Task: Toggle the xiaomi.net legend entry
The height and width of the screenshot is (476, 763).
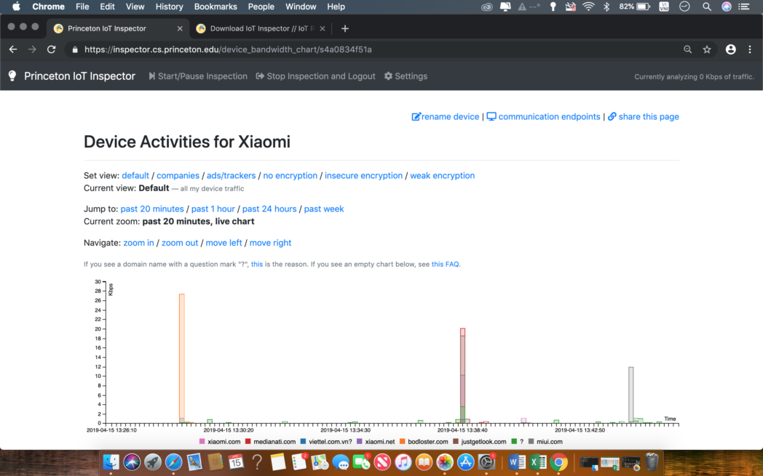Action: (x=376, y=442)
